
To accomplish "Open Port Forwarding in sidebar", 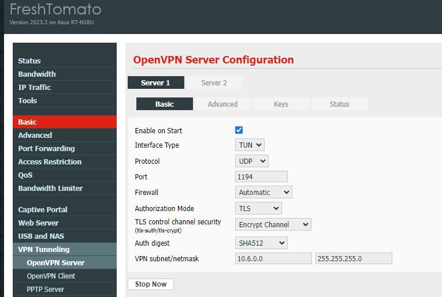I will coord(46,149).
